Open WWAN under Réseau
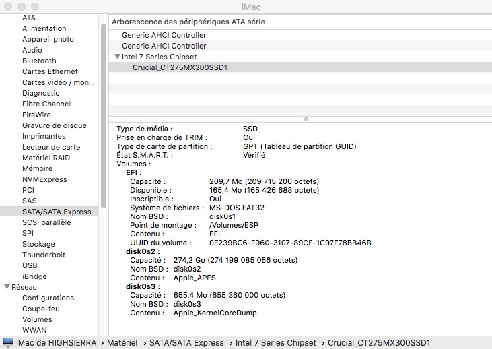 coord(34,330)
